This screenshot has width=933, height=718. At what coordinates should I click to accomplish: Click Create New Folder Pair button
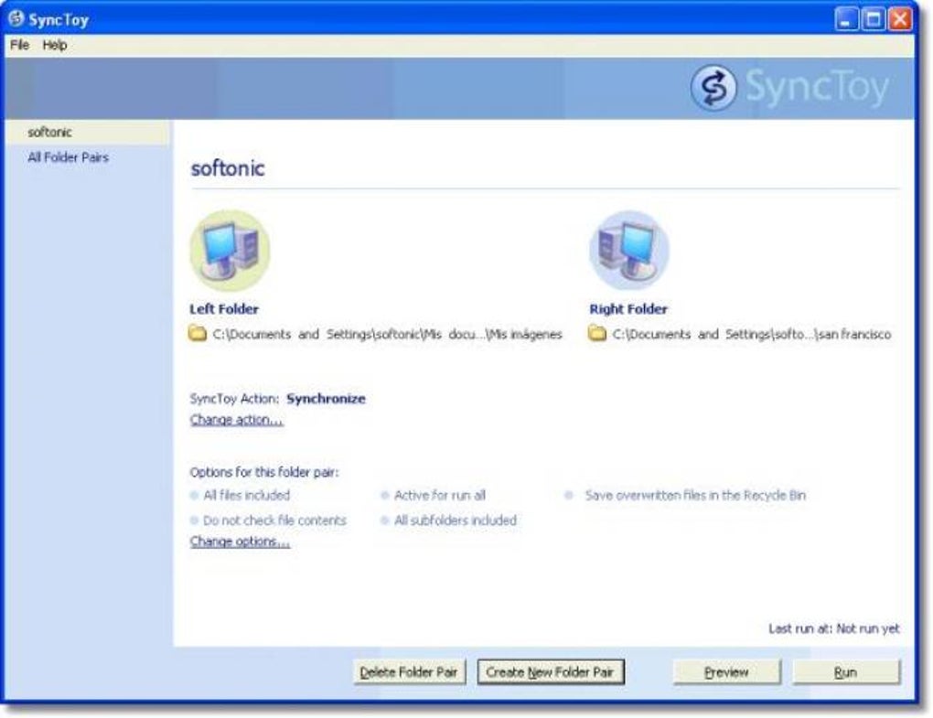click(x=551, y=672)
